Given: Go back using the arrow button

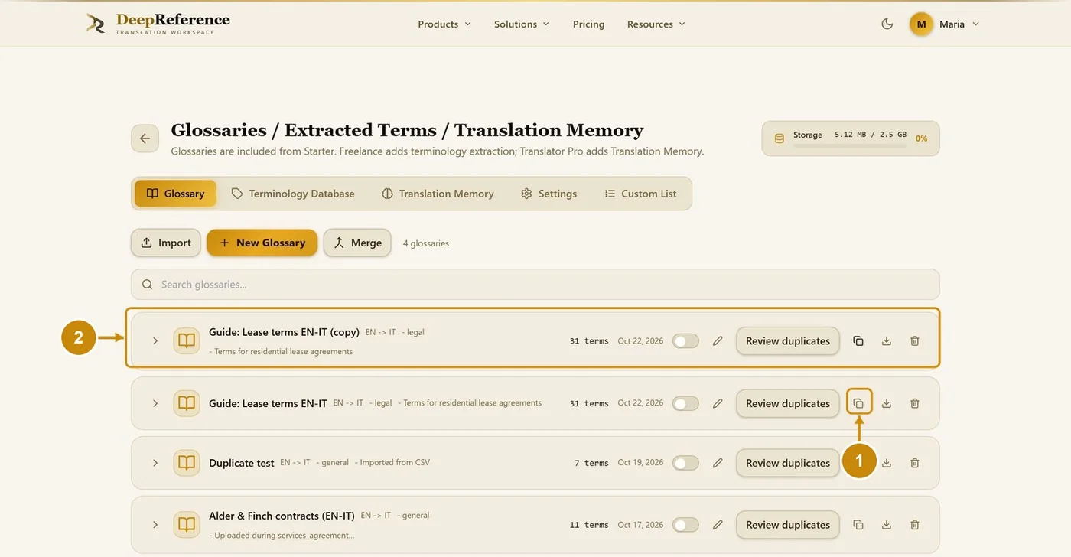Looking at the screenshot, I should click(x=145, y=138).
